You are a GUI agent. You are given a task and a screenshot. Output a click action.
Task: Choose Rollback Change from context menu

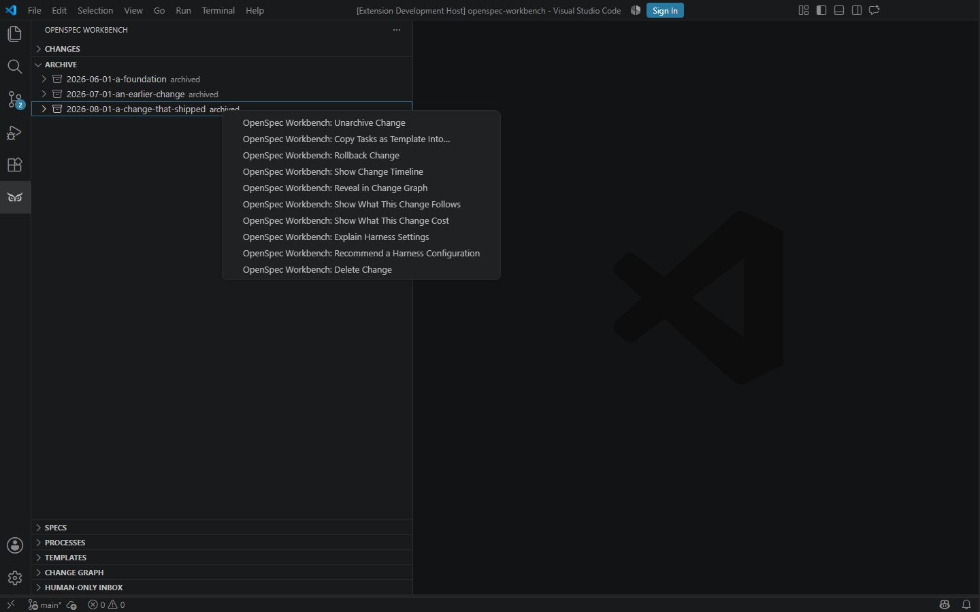point(361,155)
